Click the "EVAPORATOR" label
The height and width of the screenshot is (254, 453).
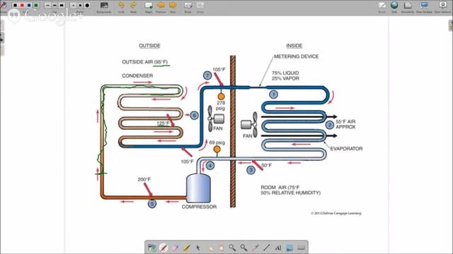(346, 149)
